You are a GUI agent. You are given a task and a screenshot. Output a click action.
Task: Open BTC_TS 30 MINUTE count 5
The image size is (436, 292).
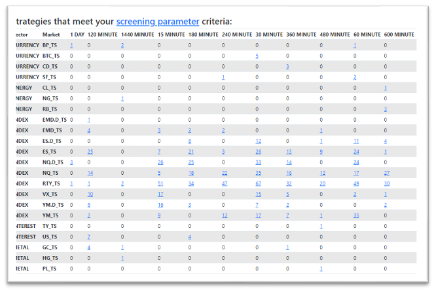(x=257, y=56)
